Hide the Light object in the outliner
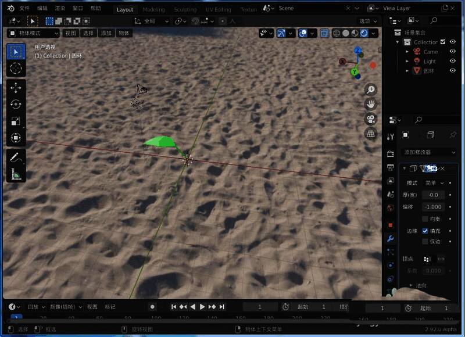 click(x=453, y=61)
